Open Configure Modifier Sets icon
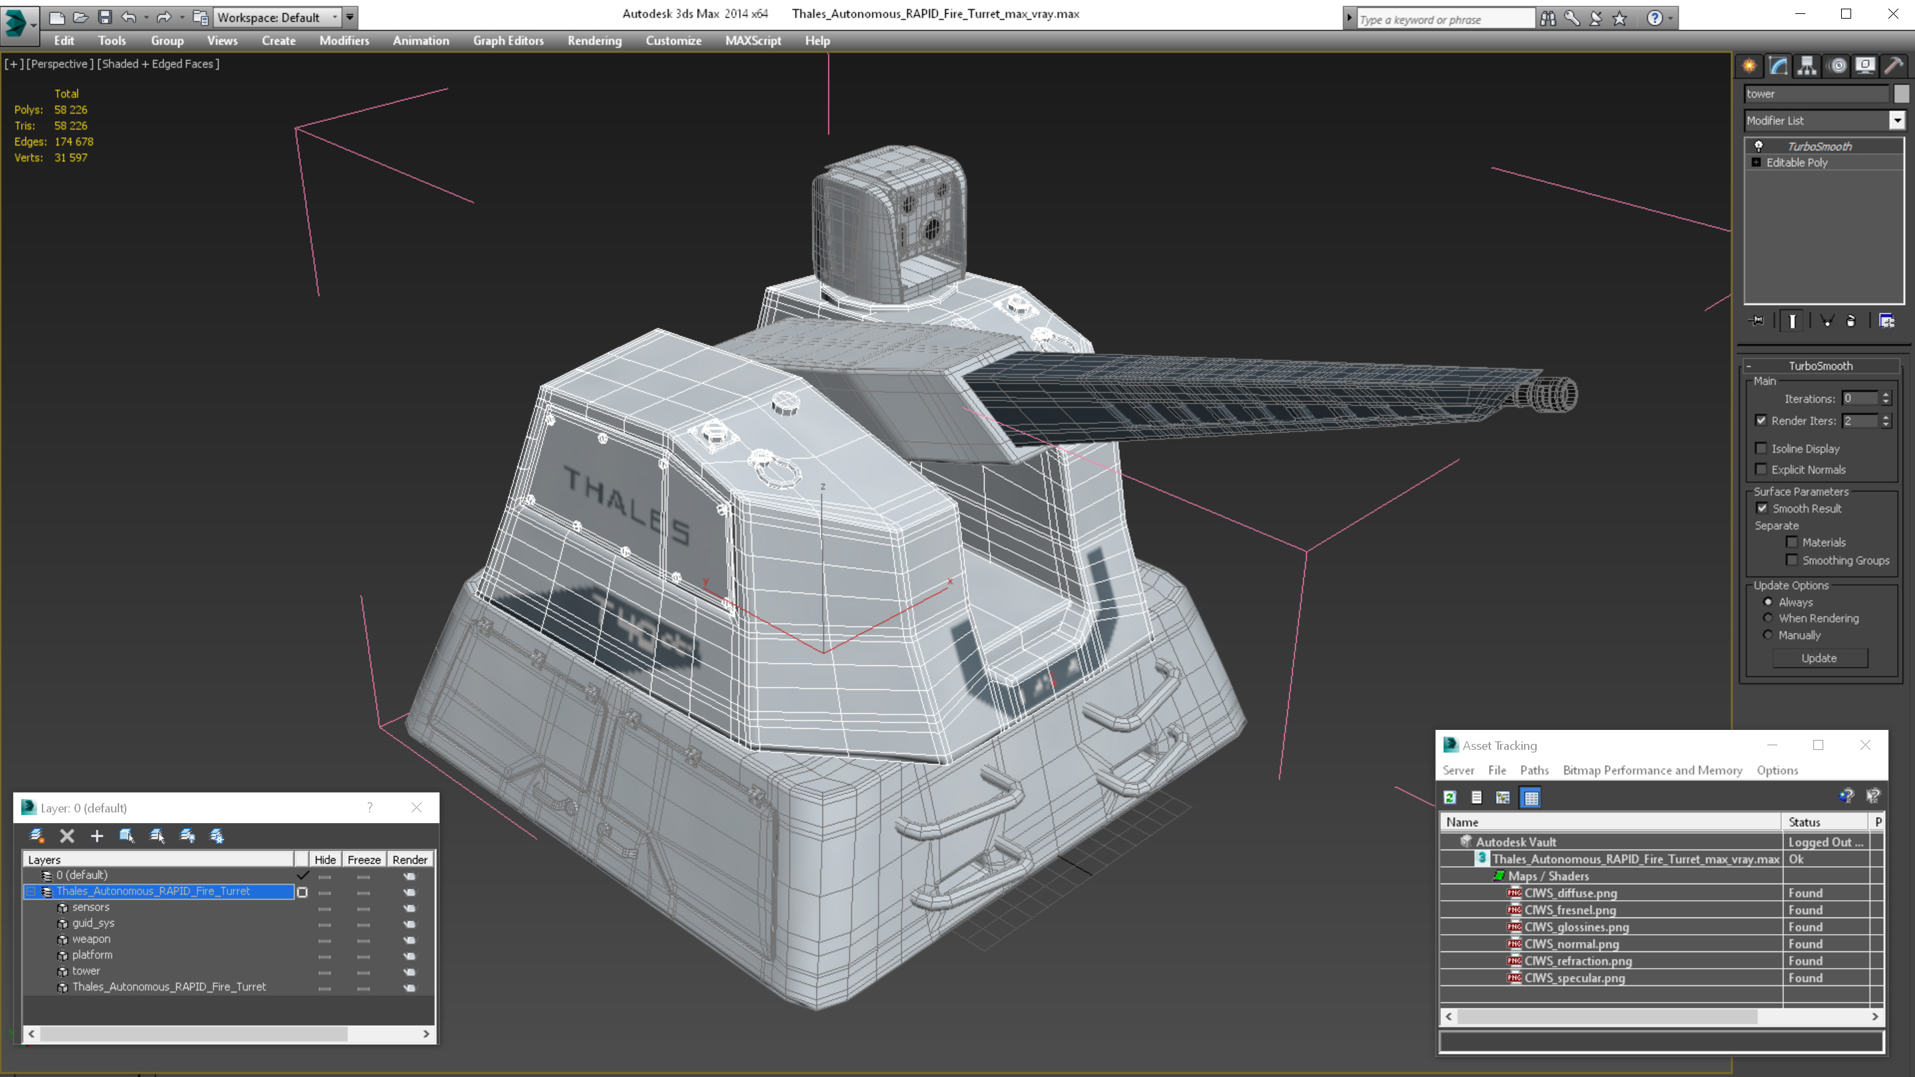The height and width of the screenshot is (1077, 1915). coord(1887,321)
